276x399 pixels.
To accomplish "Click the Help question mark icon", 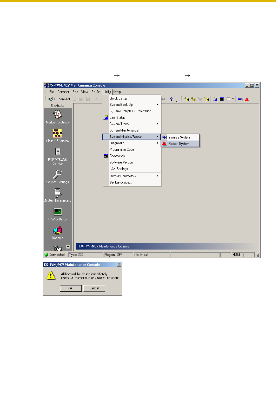I will point(171,99).
